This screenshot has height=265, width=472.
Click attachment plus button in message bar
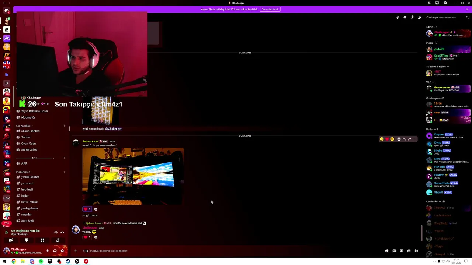(76, 251)
